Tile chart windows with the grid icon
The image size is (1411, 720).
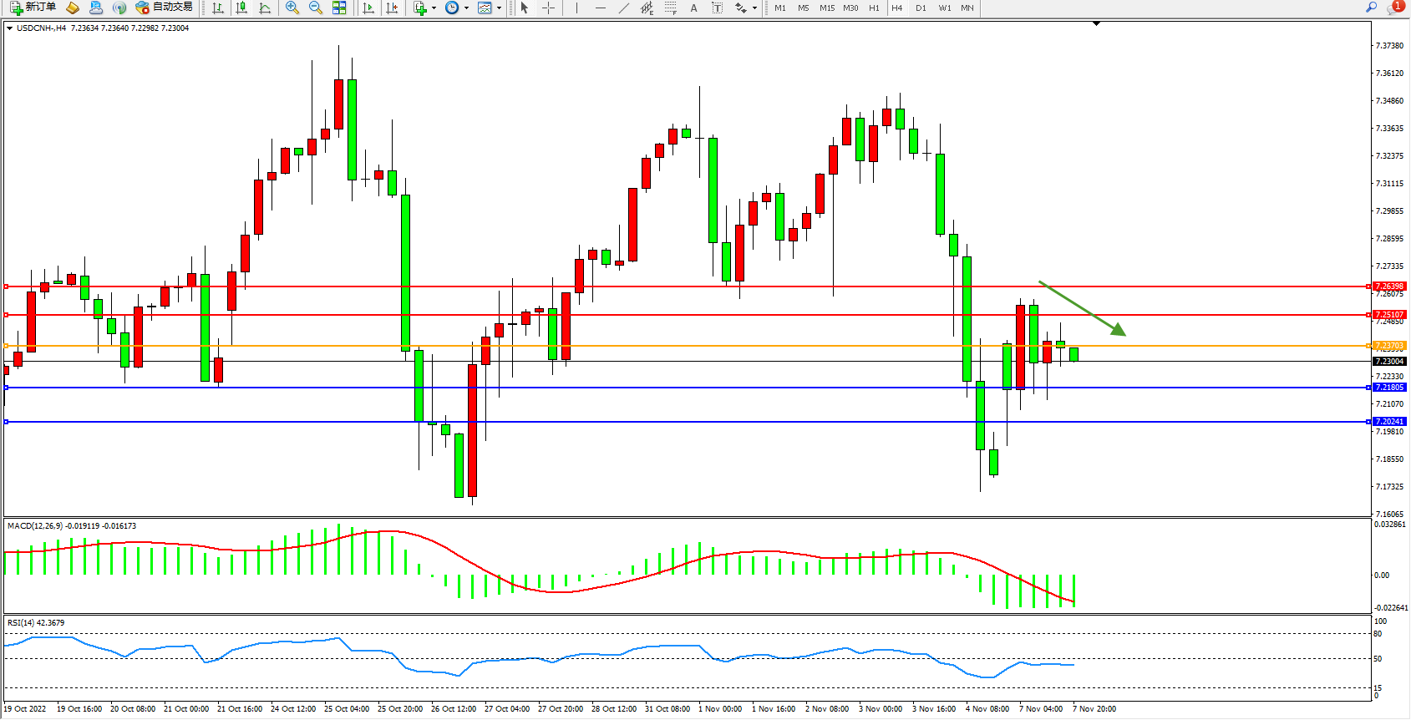(339, 8)
